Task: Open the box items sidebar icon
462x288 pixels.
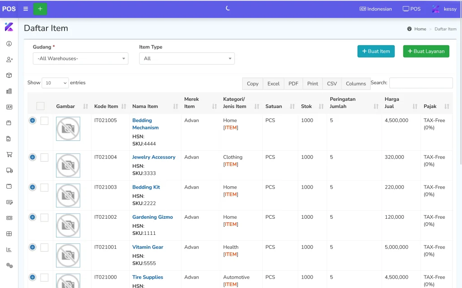Action: click(9, 75)
